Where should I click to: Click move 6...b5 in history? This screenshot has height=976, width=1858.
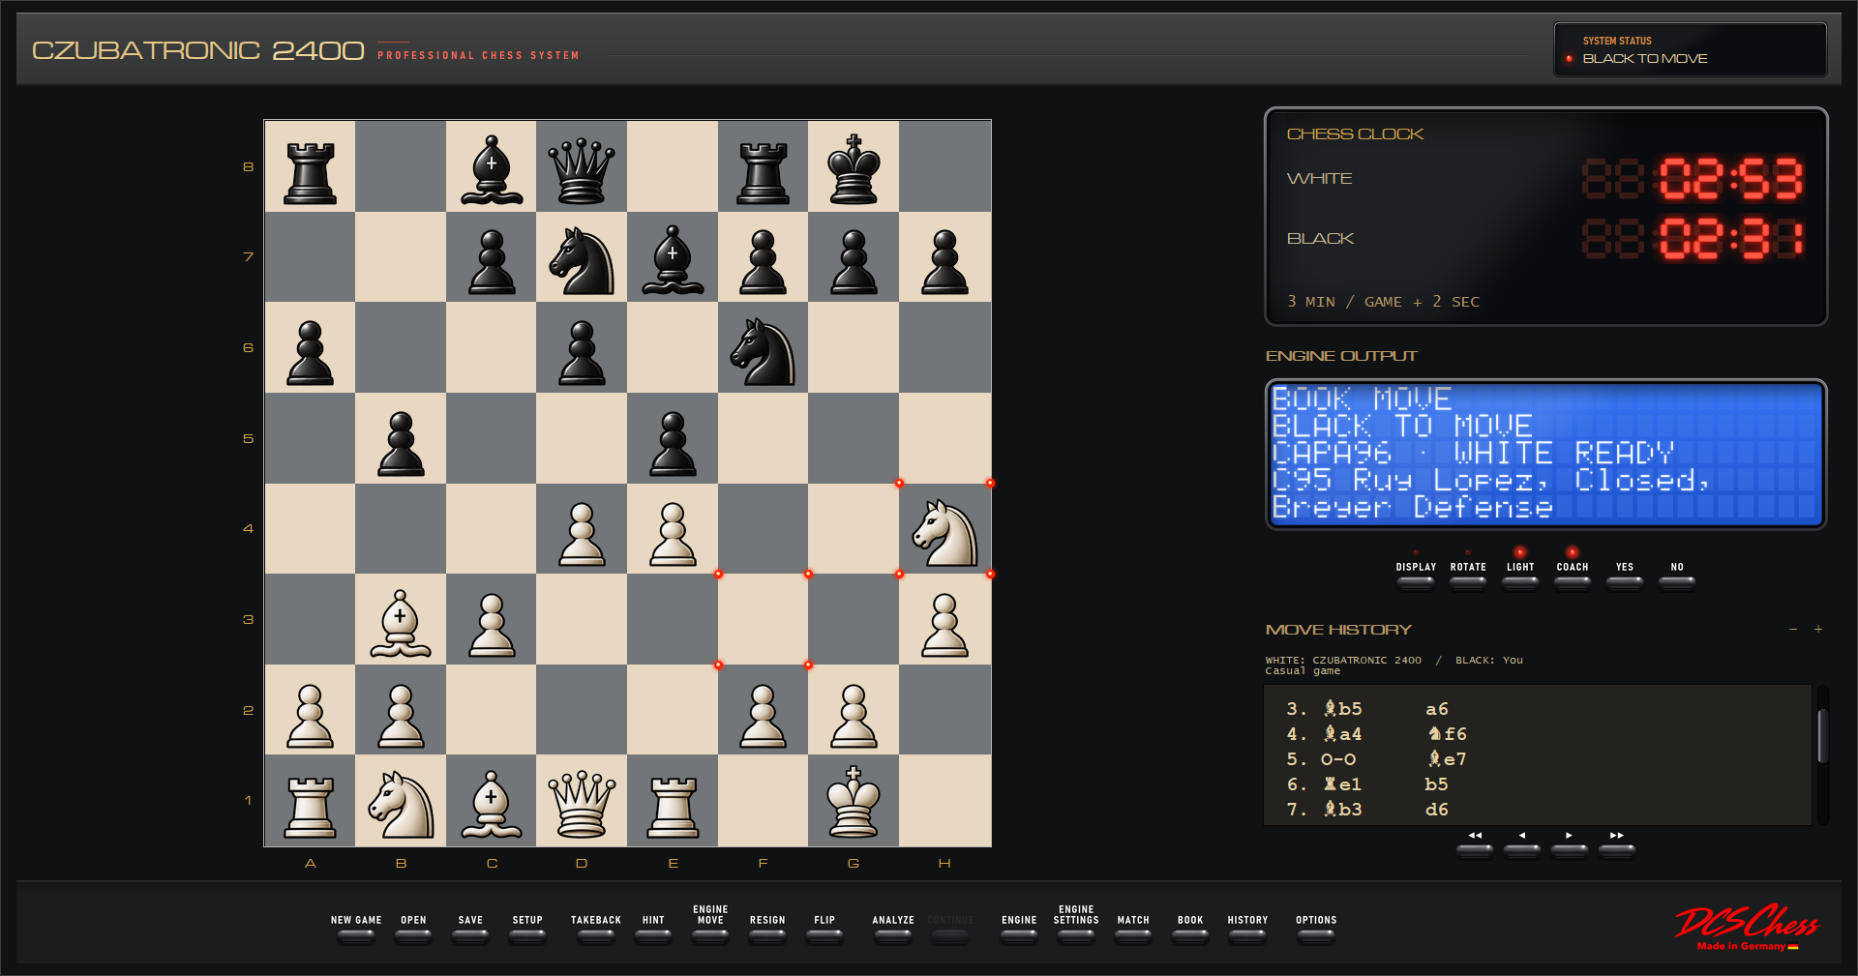click(x=1436, y=784)
